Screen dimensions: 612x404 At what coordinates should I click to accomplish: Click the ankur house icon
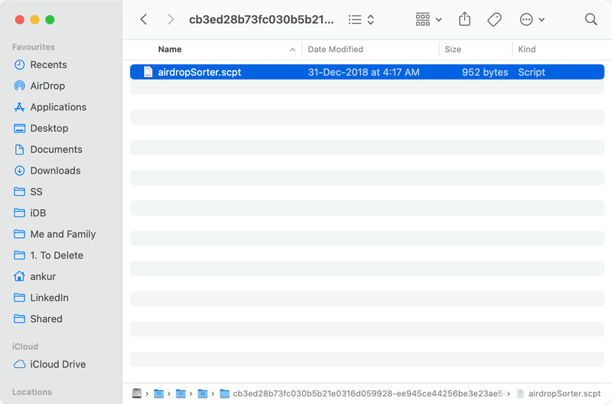[20, 276]
